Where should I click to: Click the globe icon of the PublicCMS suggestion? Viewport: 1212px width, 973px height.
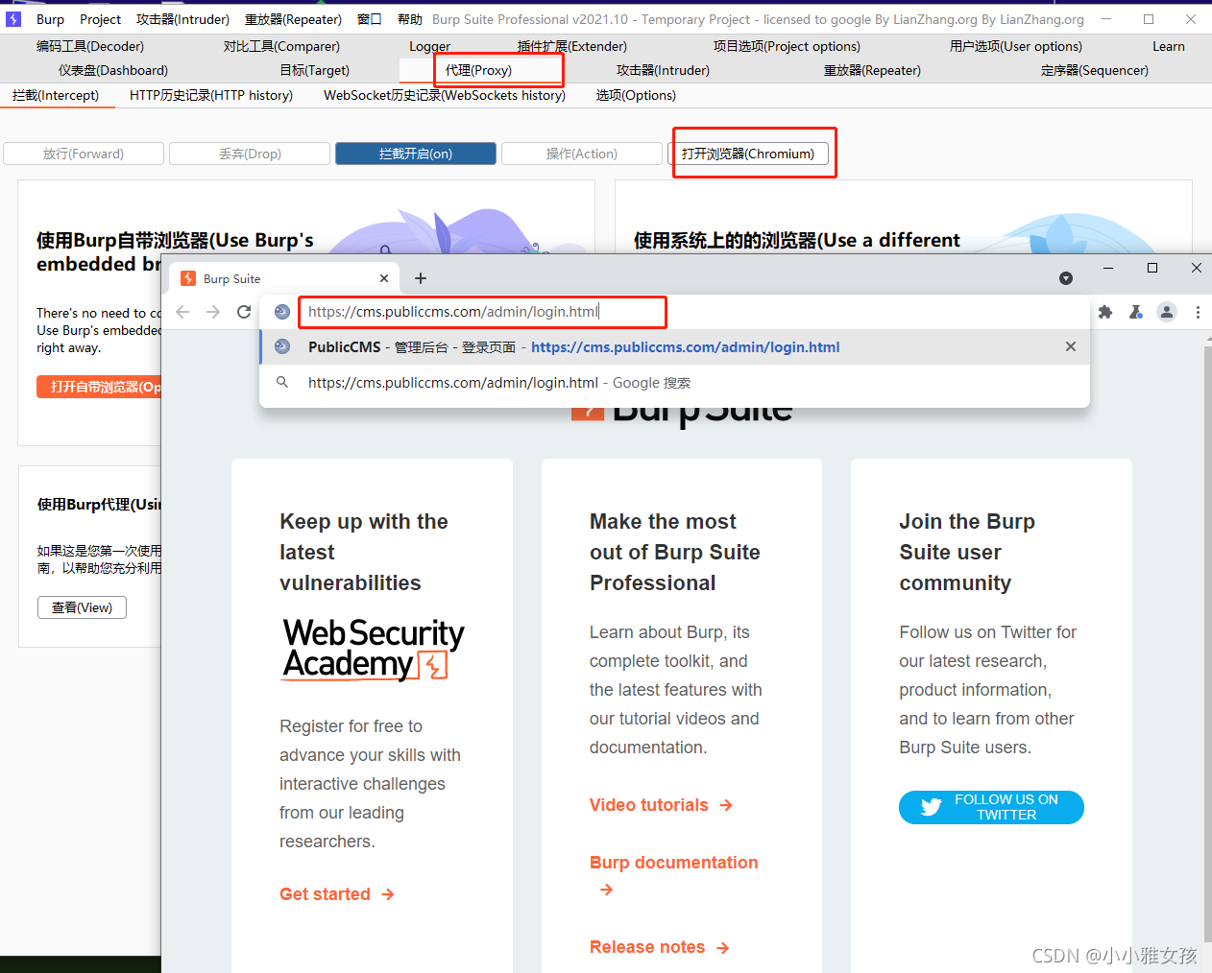(x=282, y=346)
